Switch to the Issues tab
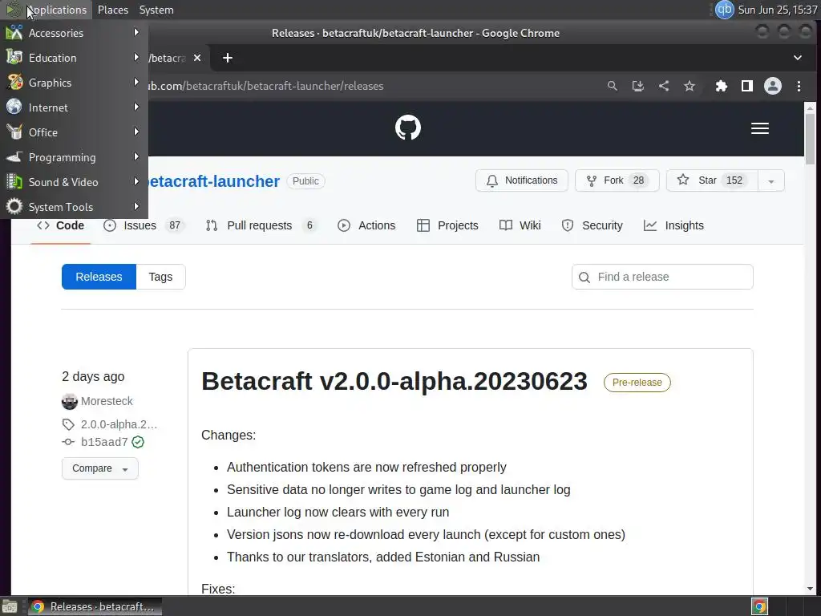821x616 pixels. pos(144,225)
